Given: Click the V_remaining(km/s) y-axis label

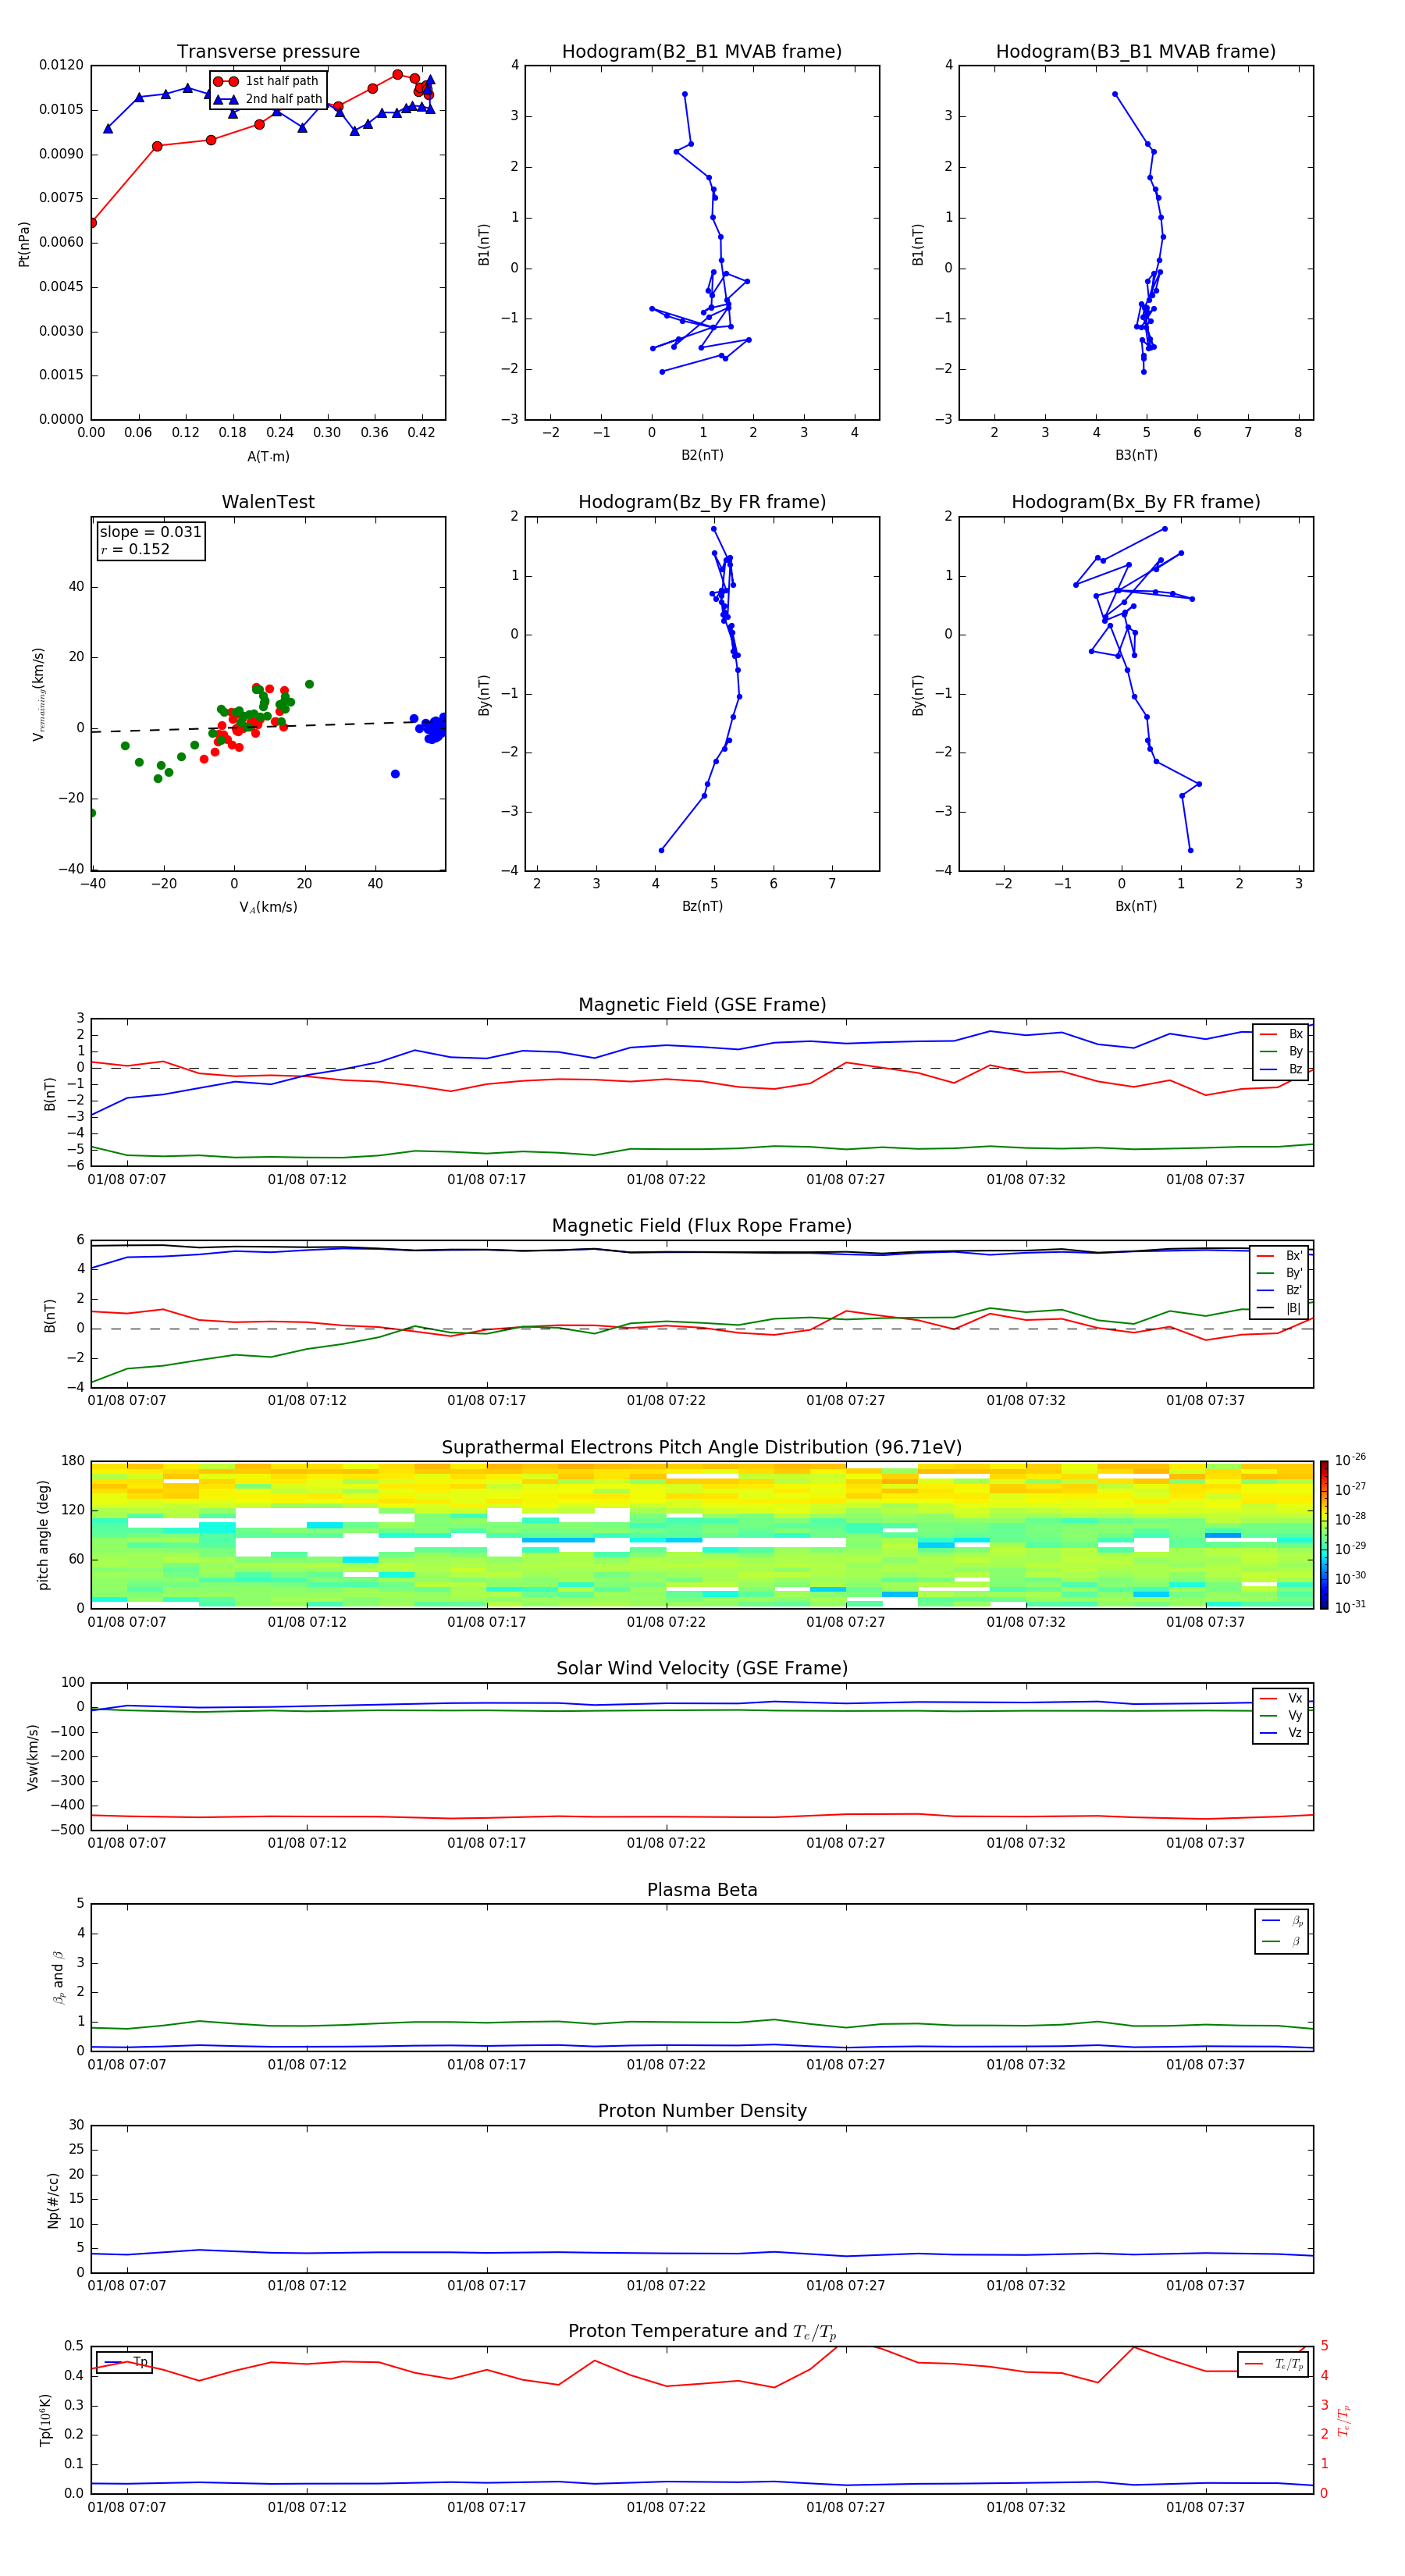Looking at the screenshot, I should coord(38,694).
